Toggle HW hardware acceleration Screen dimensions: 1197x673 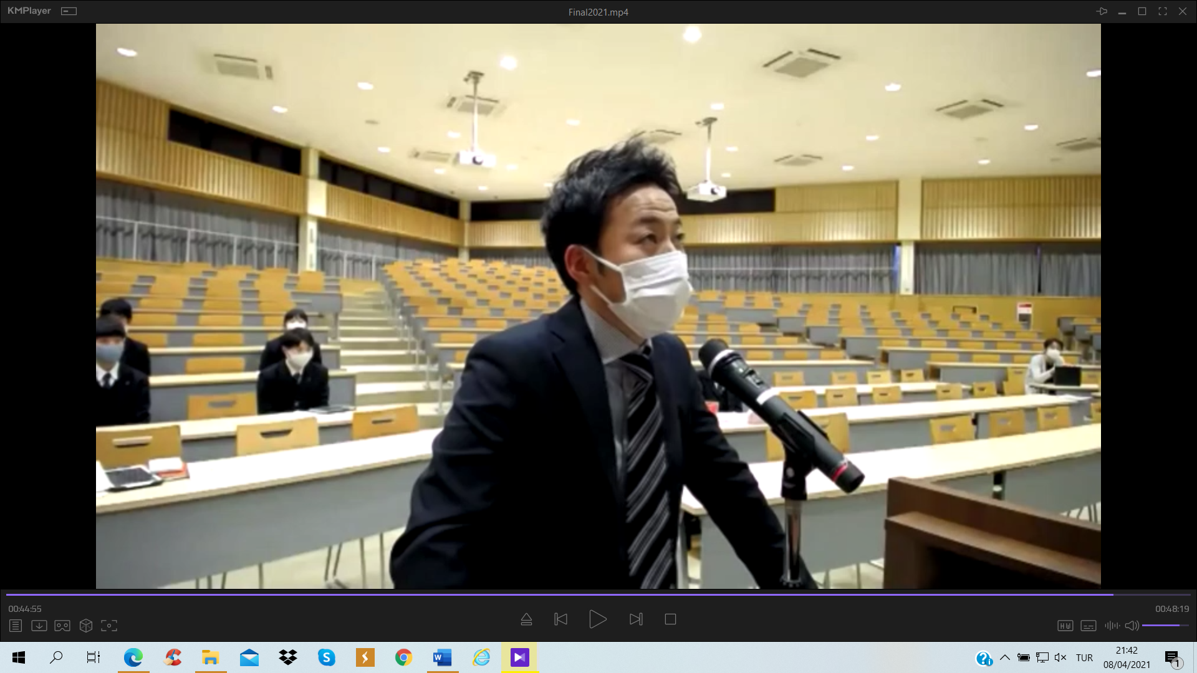tap(1065, 626)
